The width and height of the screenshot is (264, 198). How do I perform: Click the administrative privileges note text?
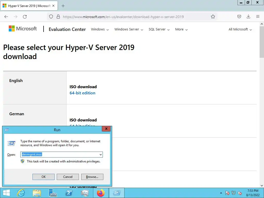pyautogui.click(x=63, y=161)
